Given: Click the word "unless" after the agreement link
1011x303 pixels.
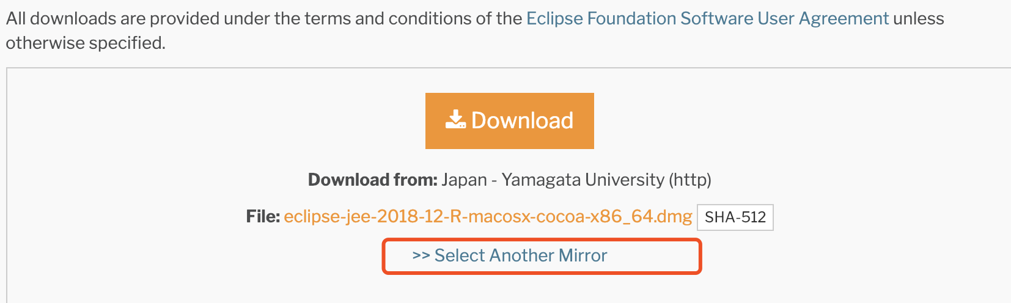Looking at the screenshot, I should (x=918, y=18).
